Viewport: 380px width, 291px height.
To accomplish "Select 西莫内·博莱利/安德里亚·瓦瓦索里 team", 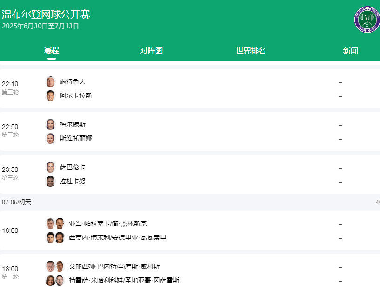I will [x=117, y=237].
